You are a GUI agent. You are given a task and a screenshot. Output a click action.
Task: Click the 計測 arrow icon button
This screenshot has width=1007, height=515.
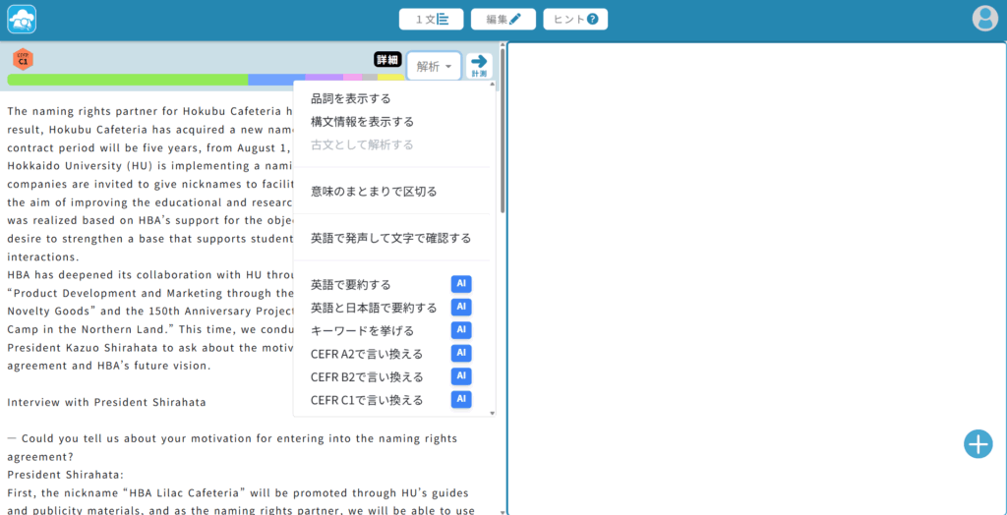[x=479, y=65]
